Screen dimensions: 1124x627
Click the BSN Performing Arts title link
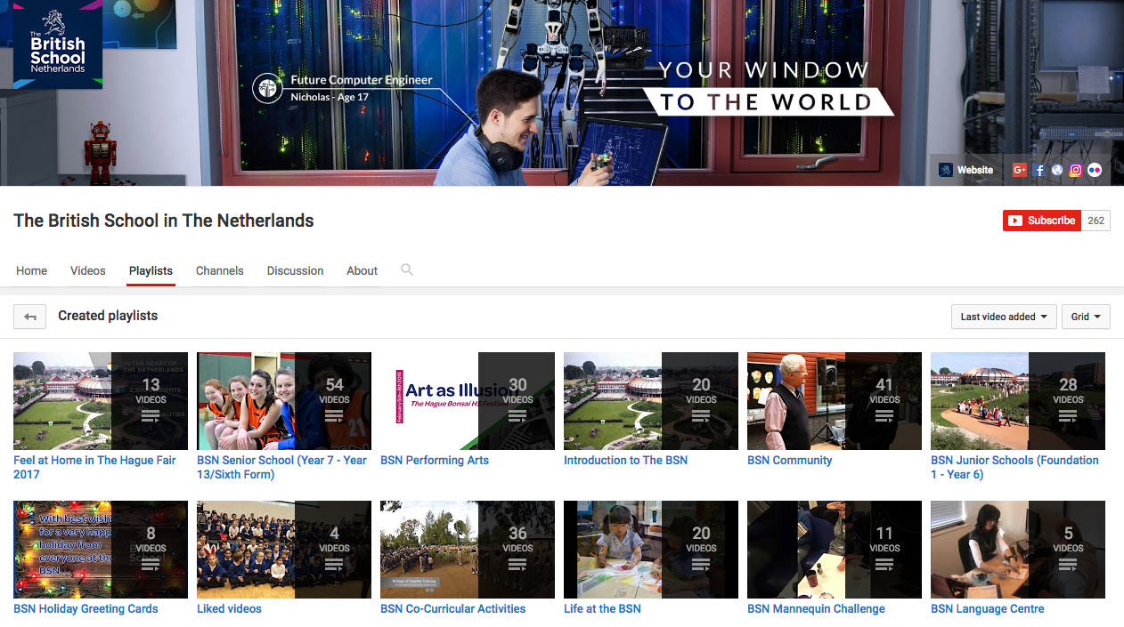pos(435,461)
